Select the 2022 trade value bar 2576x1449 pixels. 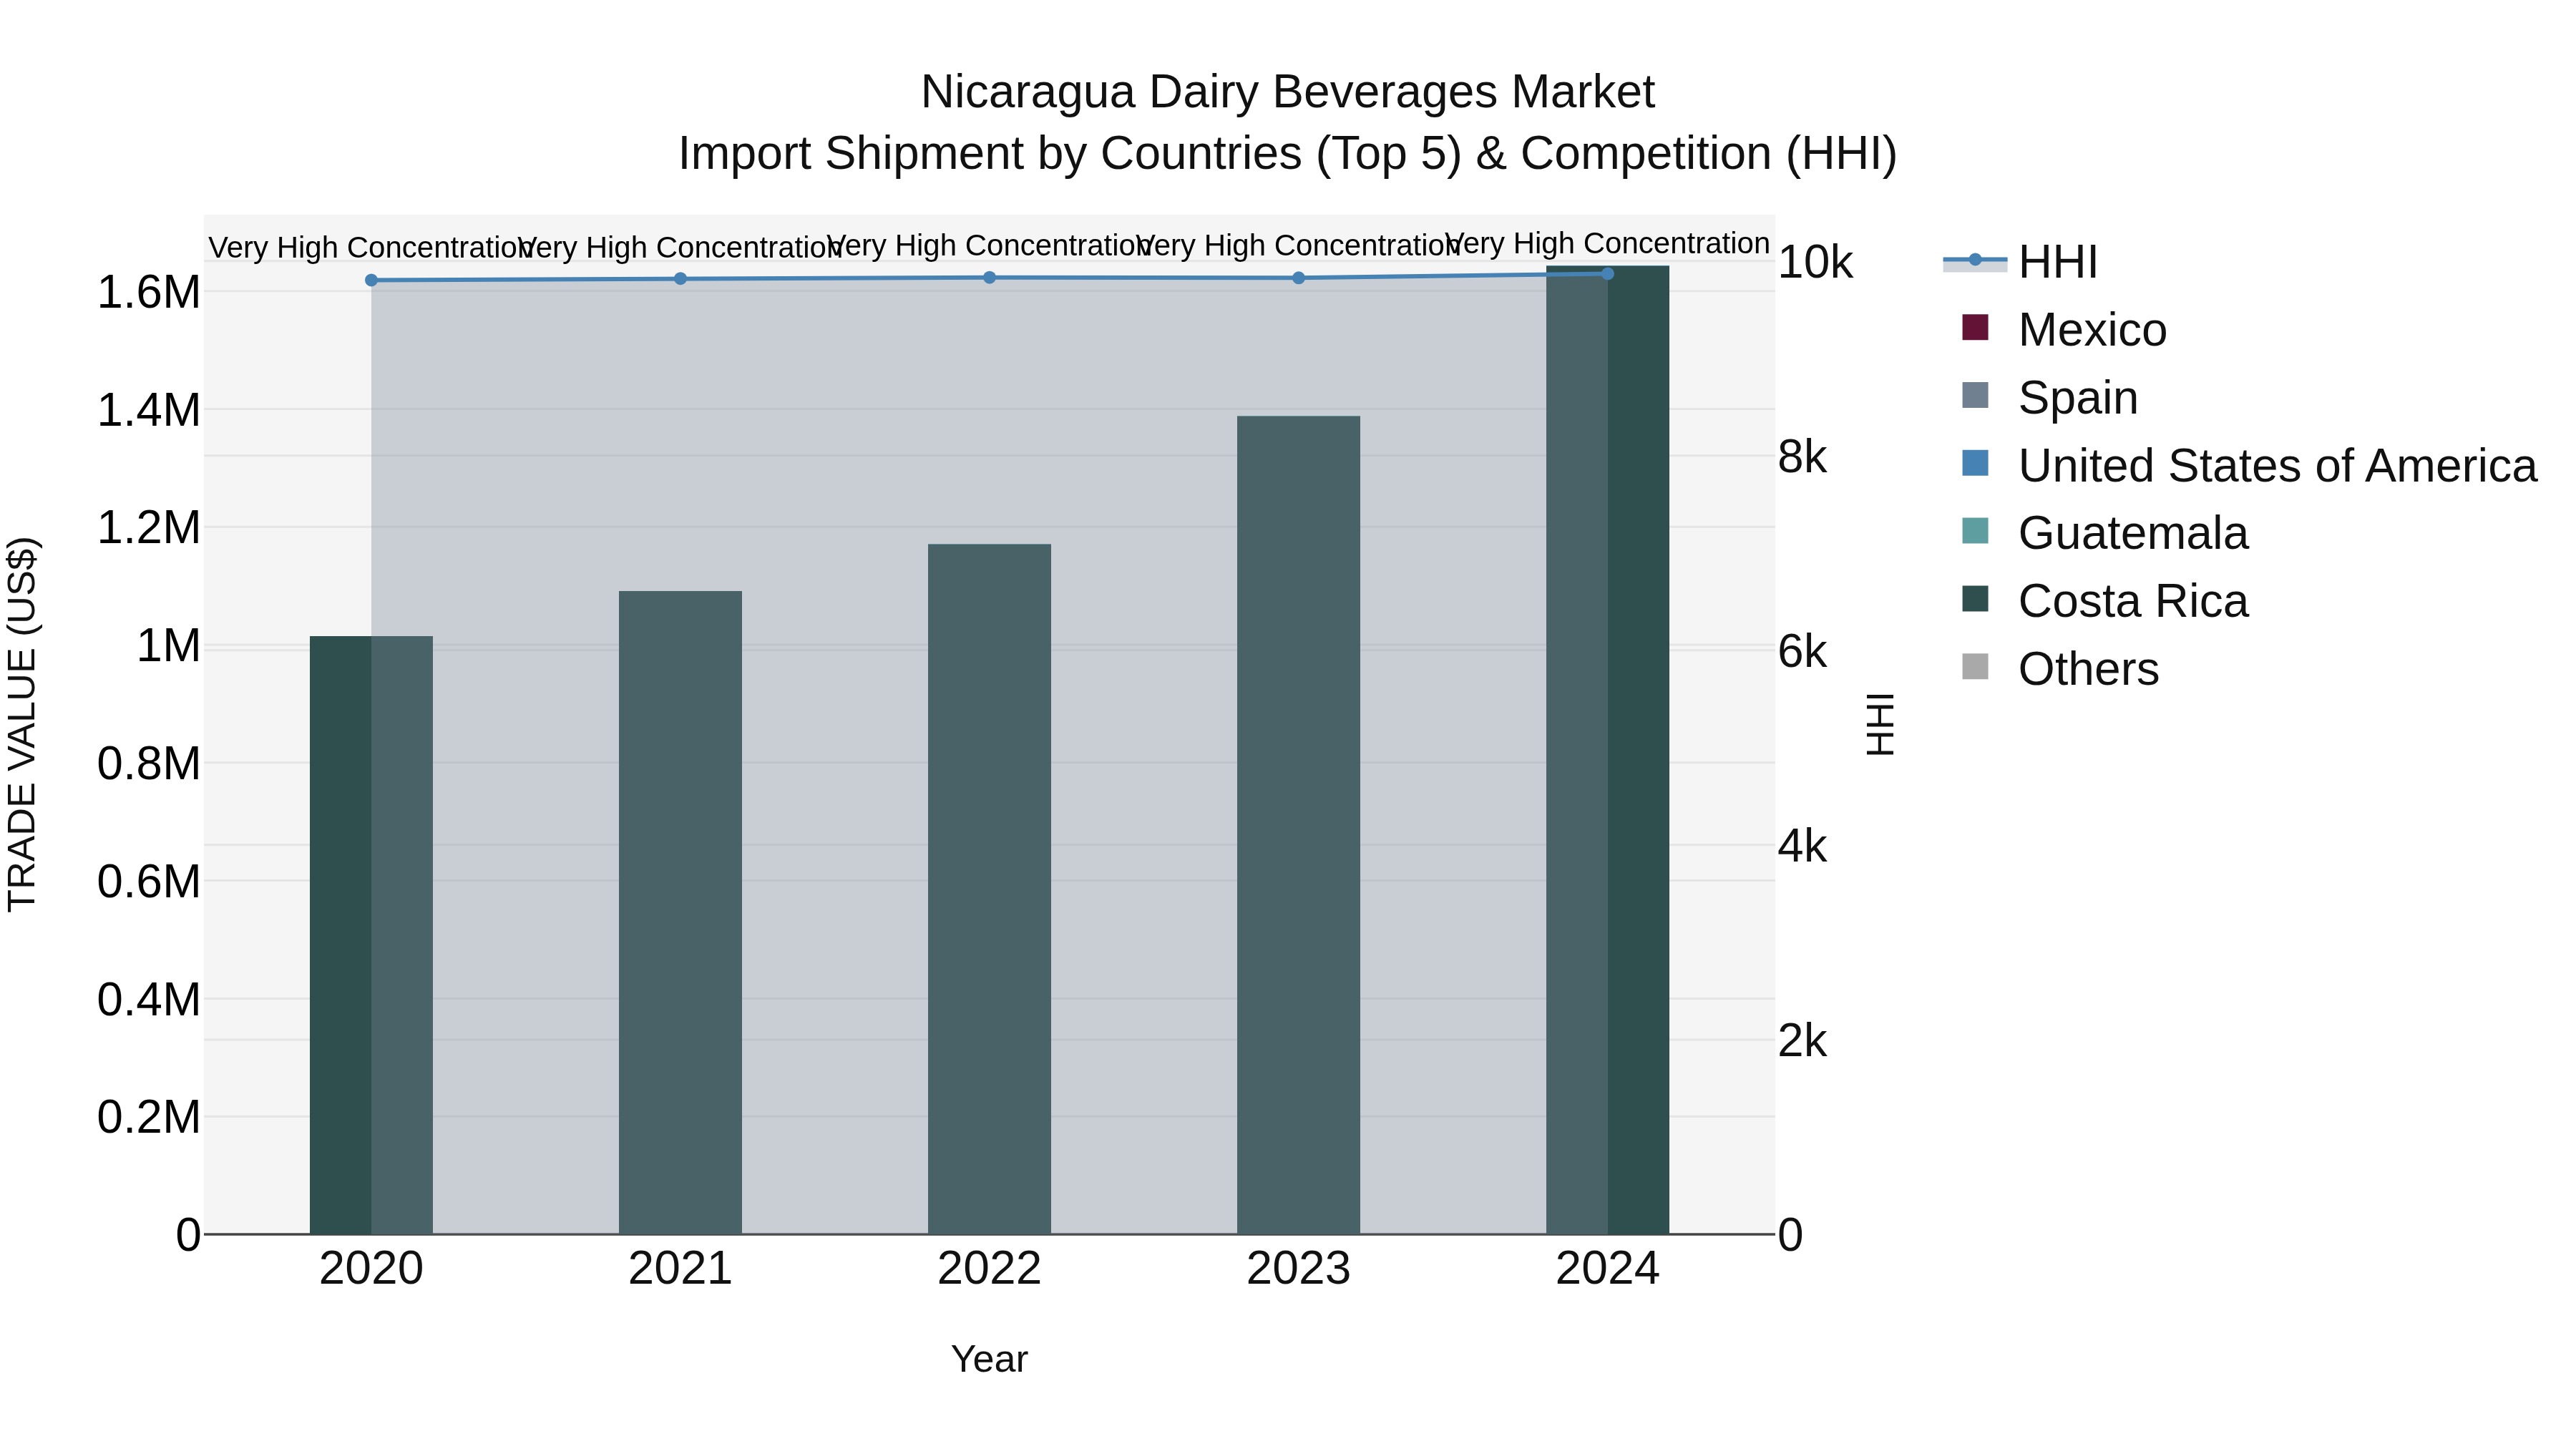(x=989, y=889)
